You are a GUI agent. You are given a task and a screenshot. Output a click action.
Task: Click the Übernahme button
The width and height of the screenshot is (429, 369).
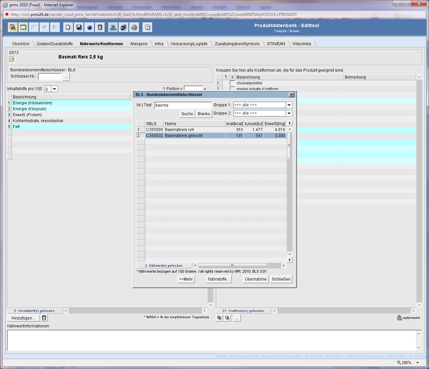tap(256, 279)
